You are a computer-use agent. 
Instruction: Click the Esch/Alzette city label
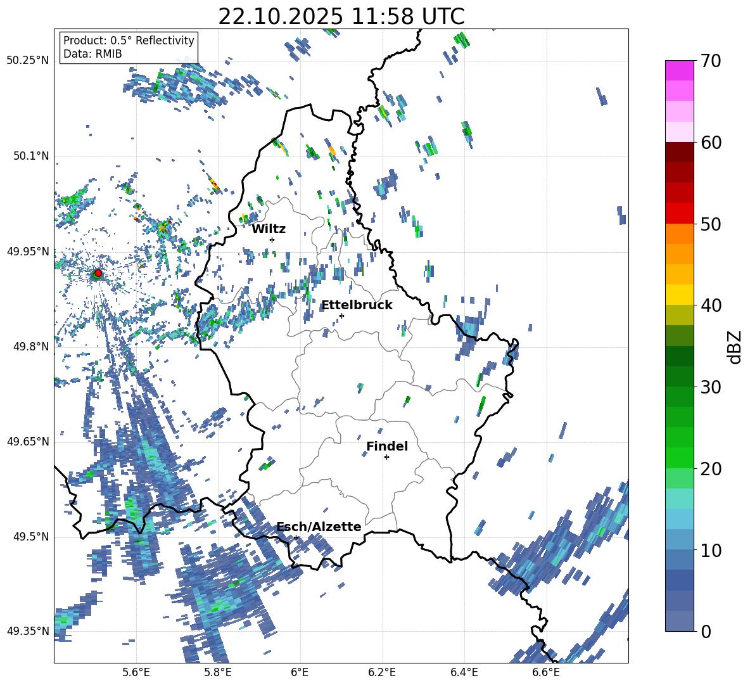319,527
